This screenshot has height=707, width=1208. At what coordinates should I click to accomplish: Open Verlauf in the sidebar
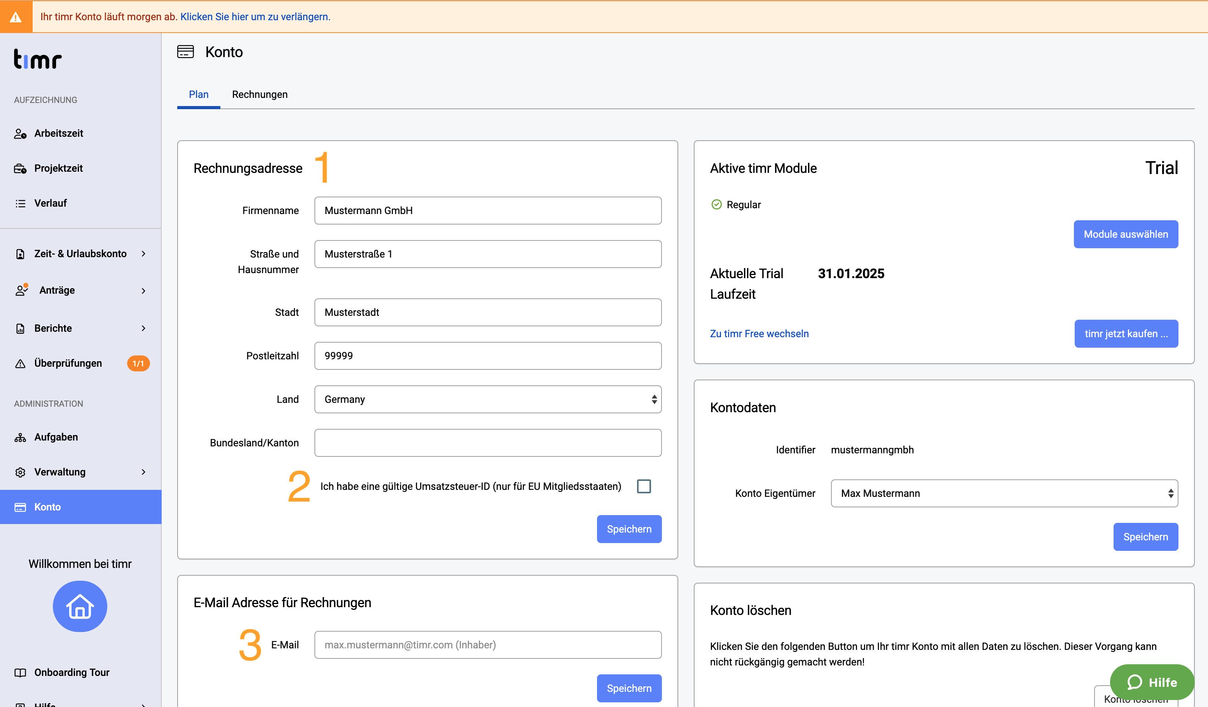(x=80, y=204)
